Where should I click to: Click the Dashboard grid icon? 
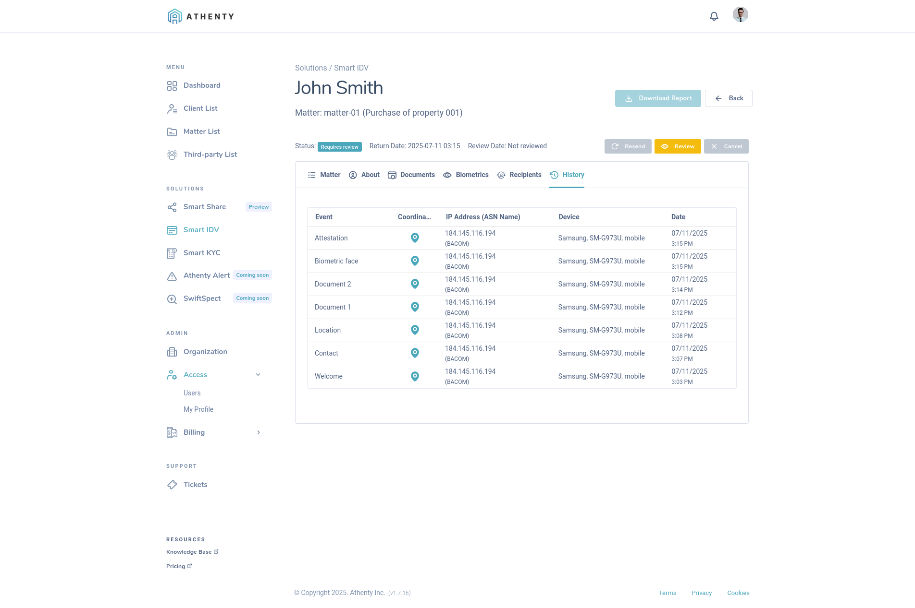click(172, 86)
